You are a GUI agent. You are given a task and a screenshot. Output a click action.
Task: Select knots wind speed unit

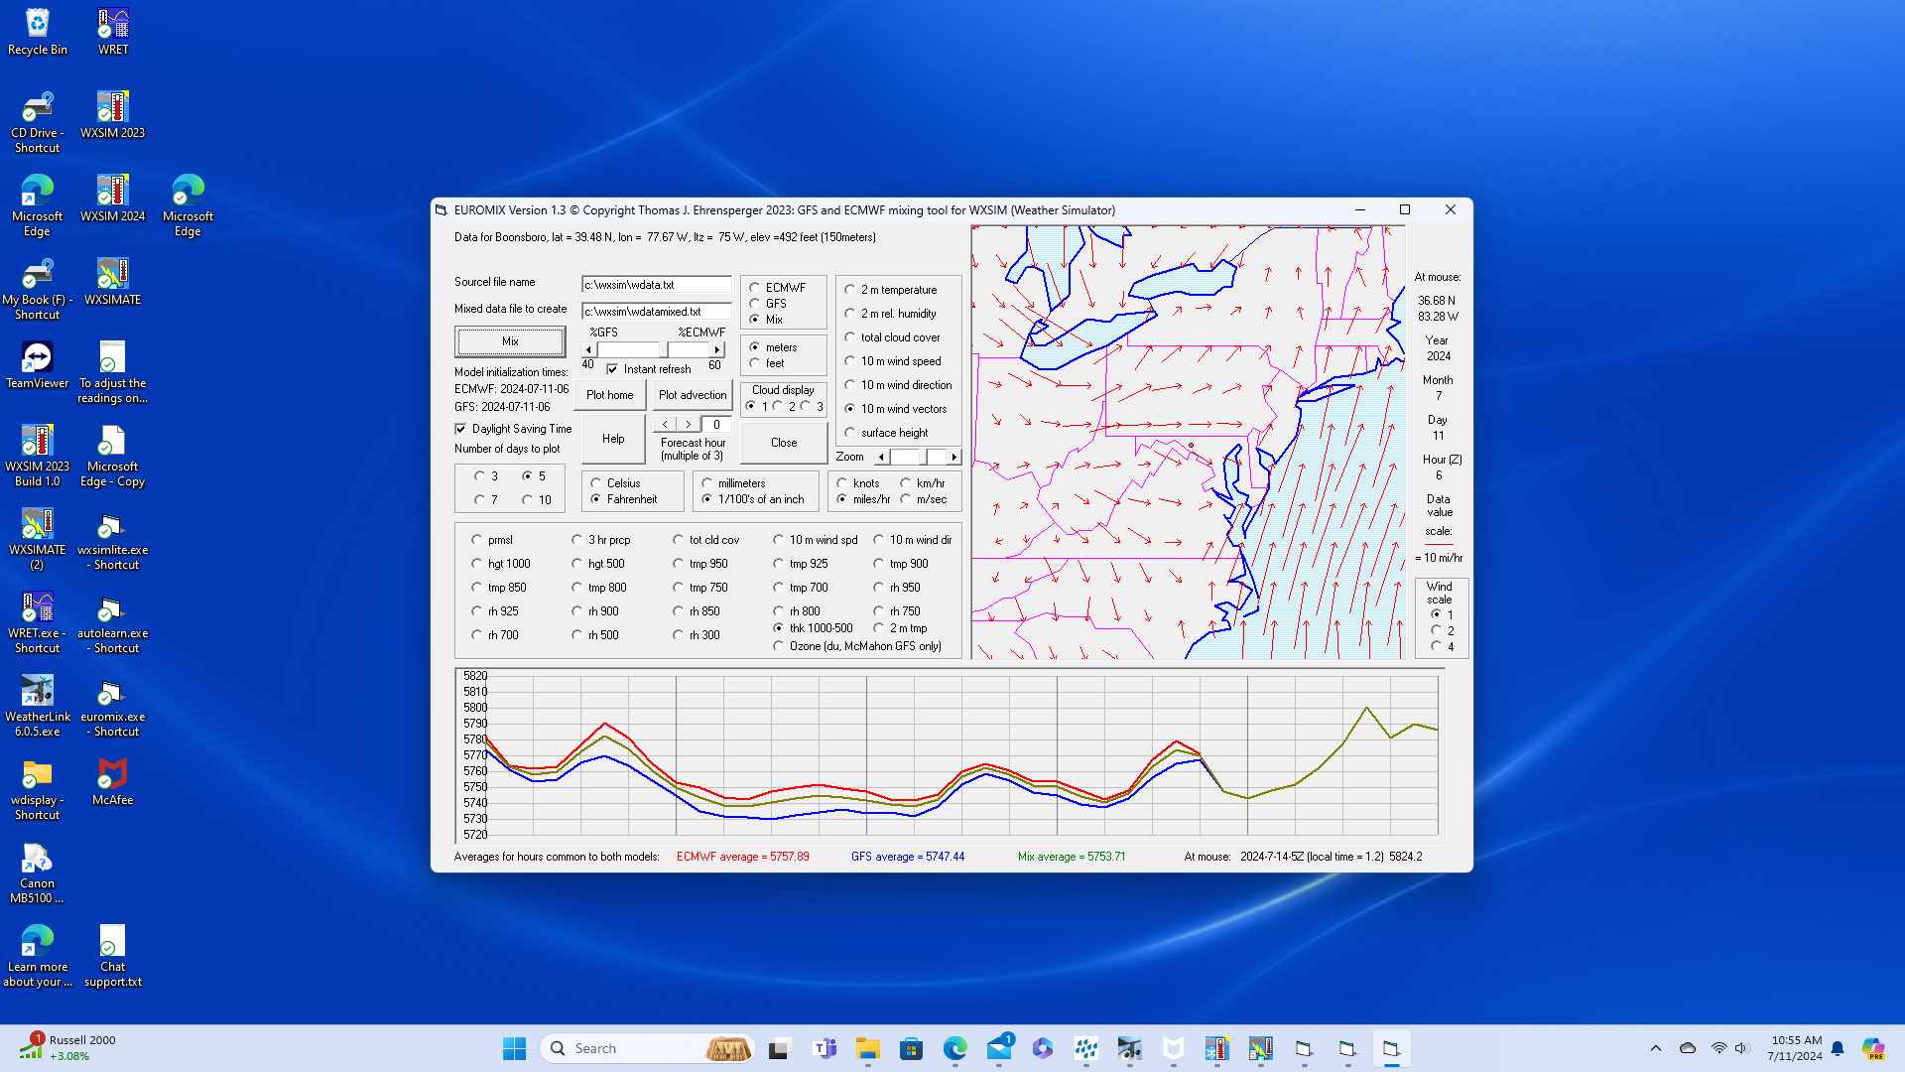842,483
